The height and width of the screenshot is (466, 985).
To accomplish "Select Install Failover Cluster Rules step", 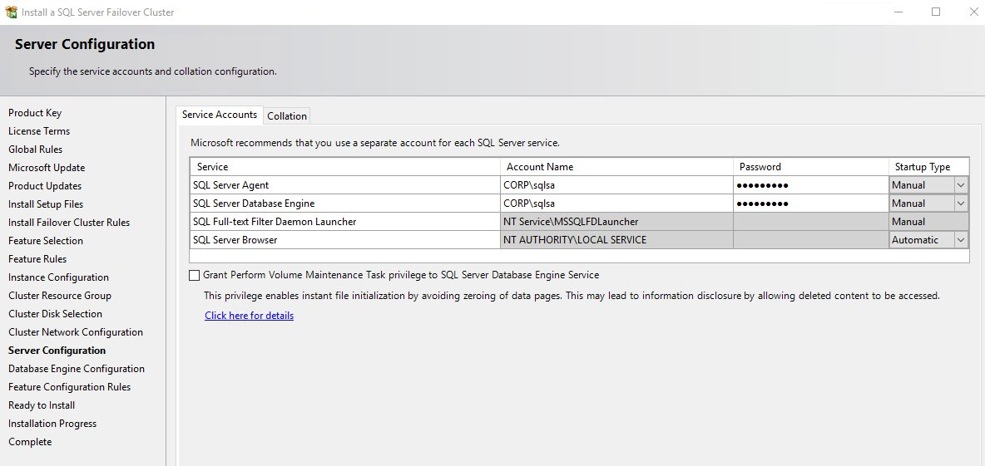I will pyautogui.click(x=69, y=222).
